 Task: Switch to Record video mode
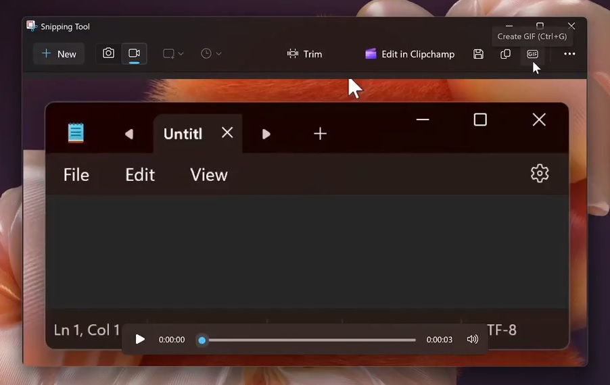[x=134, y=53]
